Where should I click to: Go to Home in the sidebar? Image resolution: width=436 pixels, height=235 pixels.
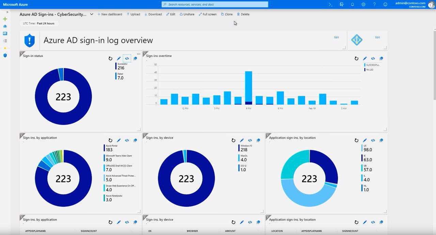pos(5,26)
